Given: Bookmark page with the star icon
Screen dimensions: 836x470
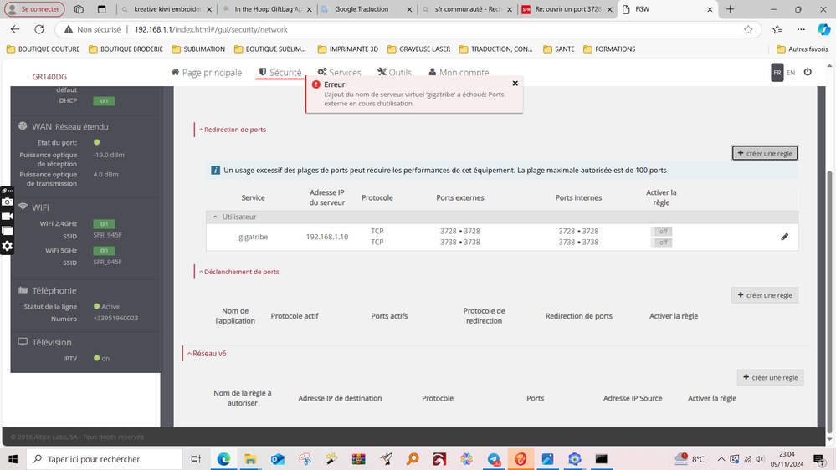Looking at the screenshot, I should click(x=748, y=29).
